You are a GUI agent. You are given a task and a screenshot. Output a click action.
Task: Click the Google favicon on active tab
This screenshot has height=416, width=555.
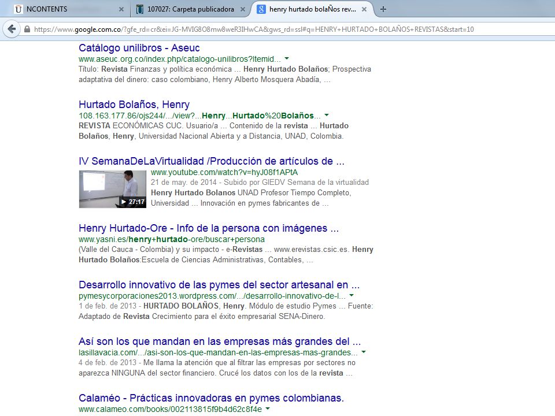(x=261, y=9)
